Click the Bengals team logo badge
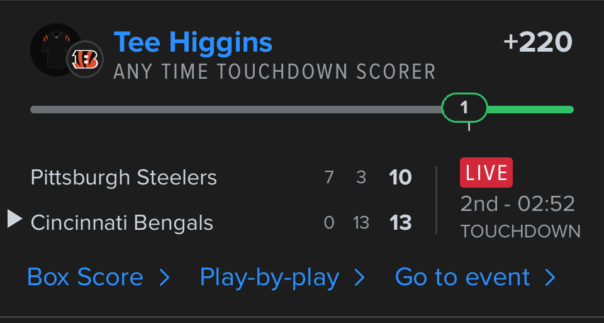 84,59
